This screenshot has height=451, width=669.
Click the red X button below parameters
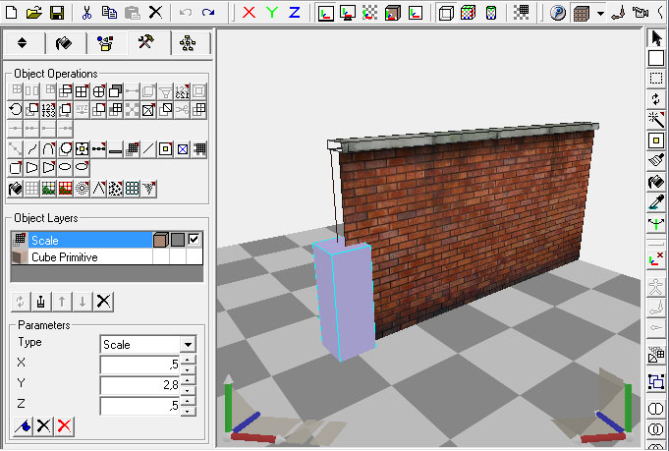click(x=64, y=425)
